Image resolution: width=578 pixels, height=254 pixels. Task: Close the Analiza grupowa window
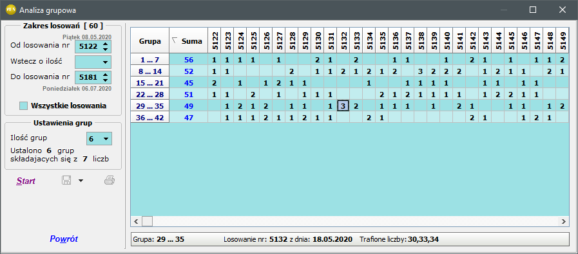pos(562,10)
